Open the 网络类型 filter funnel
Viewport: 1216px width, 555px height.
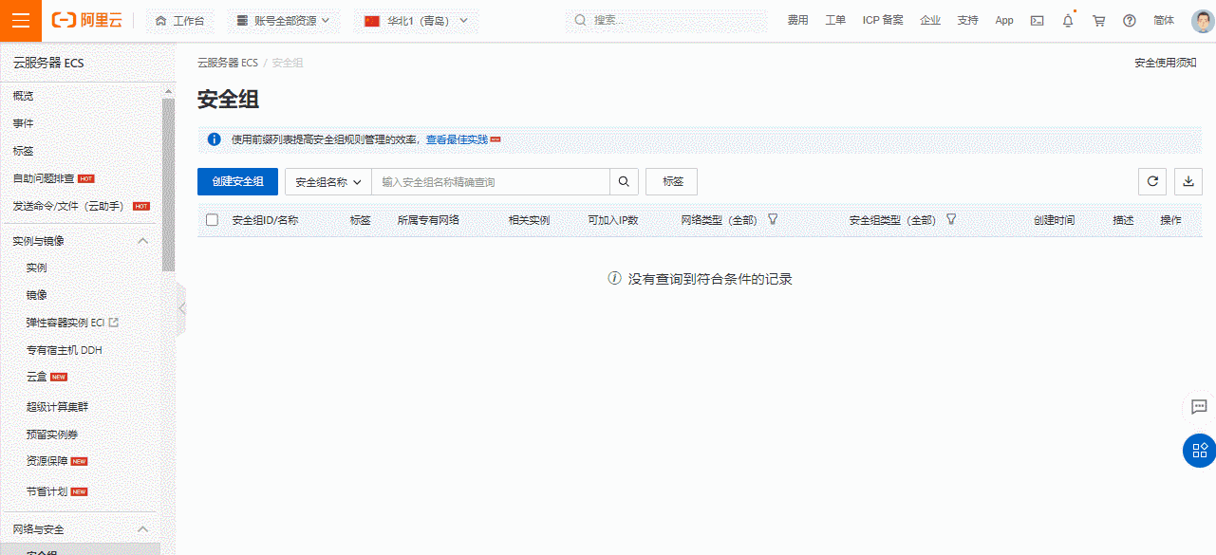pyautogui.click(x=773, y=219)
